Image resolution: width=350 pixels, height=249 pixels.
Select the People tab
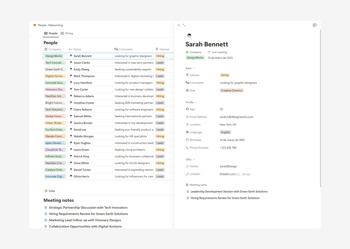(x=51, y=33)
